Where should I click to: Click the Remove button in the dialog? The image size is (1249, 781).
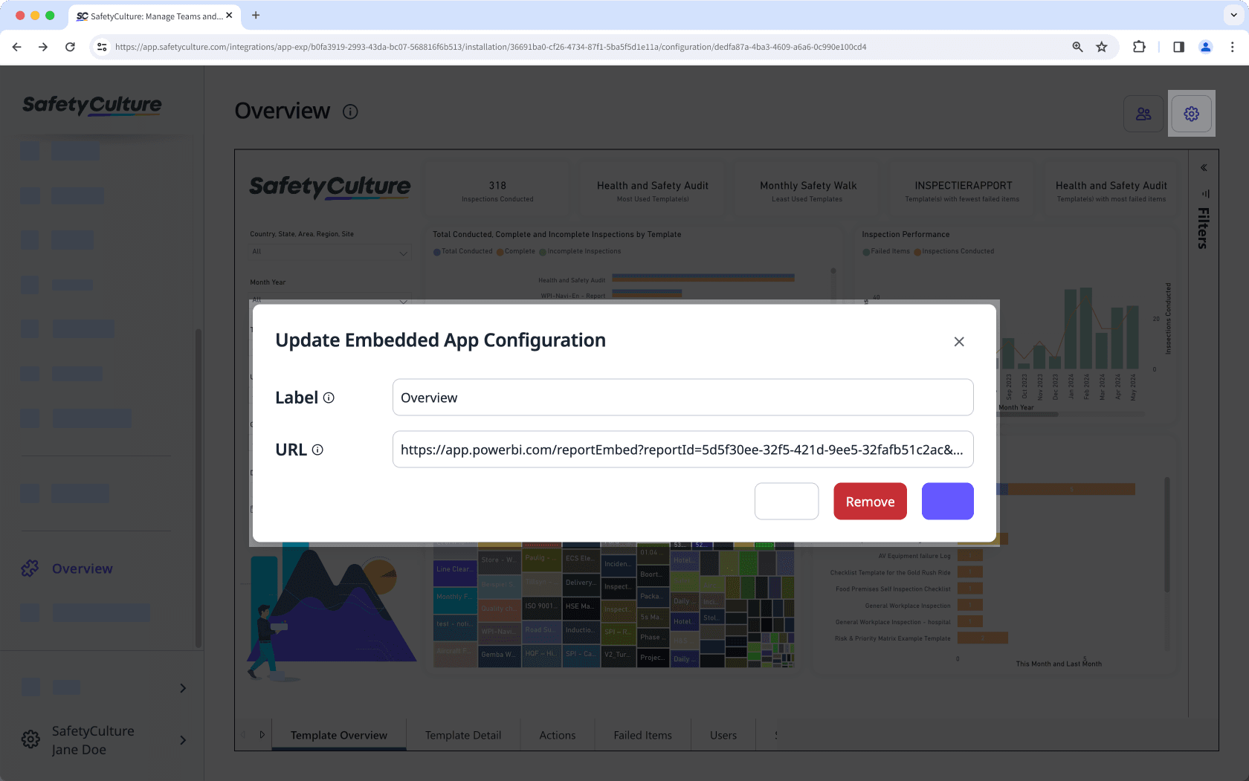point(870,501)
